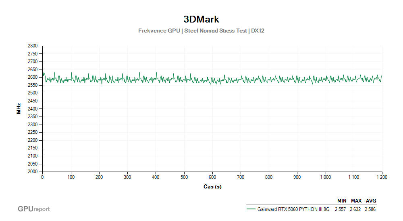This screenshot has width=403, height=221.
Task: Click the 2000 label on the y-axis
Action: (33, 172)
